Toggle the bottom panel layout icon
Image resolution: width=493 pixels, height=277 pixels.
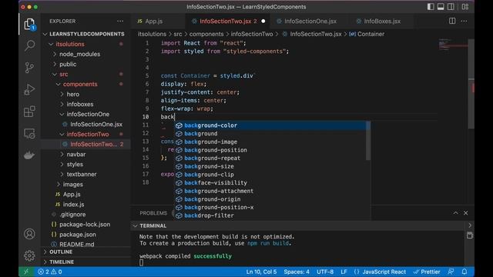(441, 7)
